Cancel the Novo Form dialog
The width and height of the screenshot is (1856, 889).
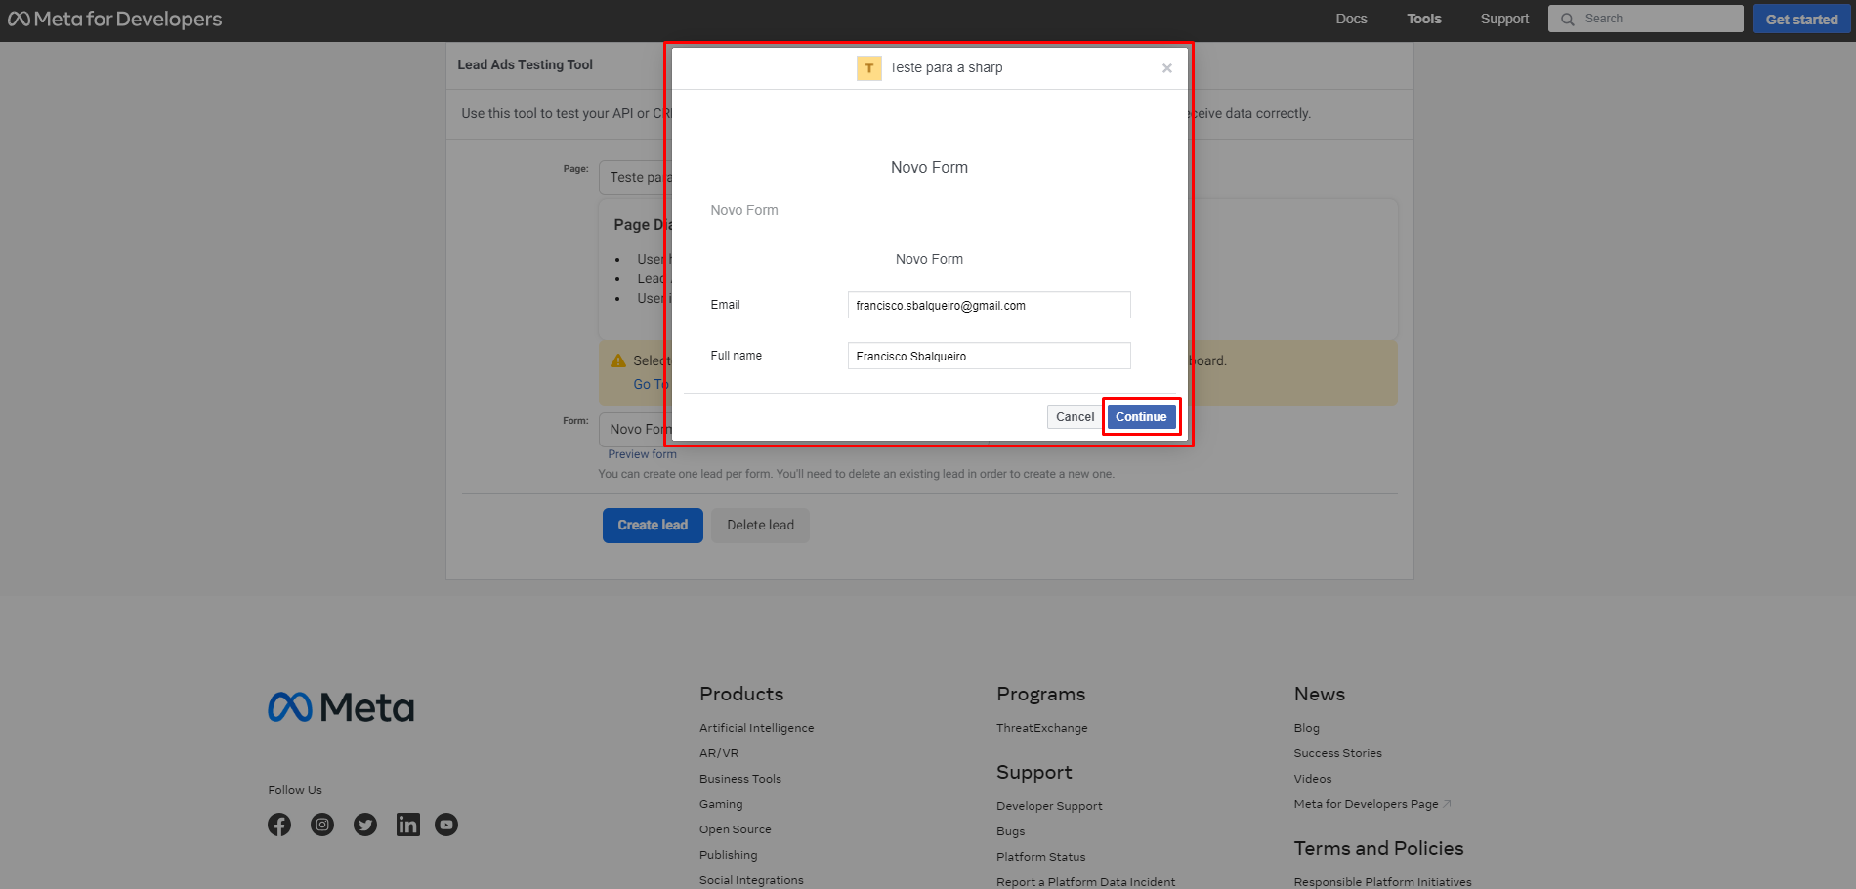(1075, 417)
